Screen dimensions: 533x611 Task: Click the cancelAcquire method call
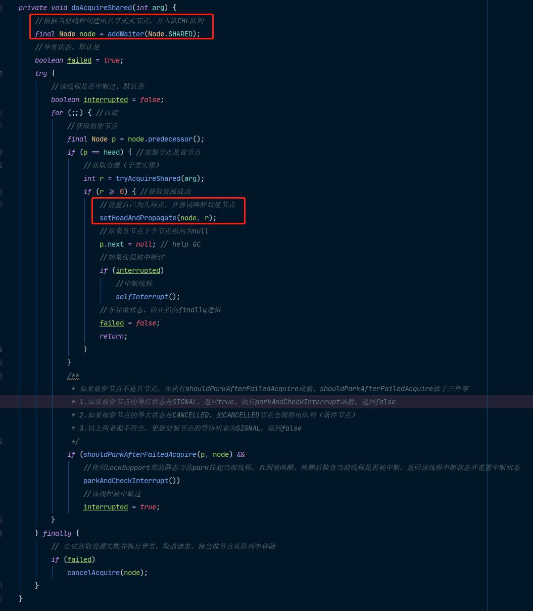click(x=93, y=573)
